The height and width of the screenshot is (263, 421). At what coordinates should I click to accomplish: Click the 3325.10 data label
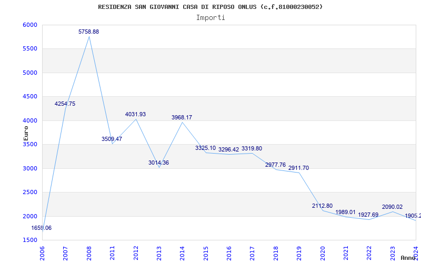coord(205,148)
